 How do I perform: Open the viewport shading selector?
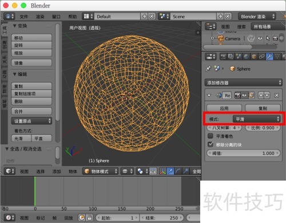pos(127,171)
